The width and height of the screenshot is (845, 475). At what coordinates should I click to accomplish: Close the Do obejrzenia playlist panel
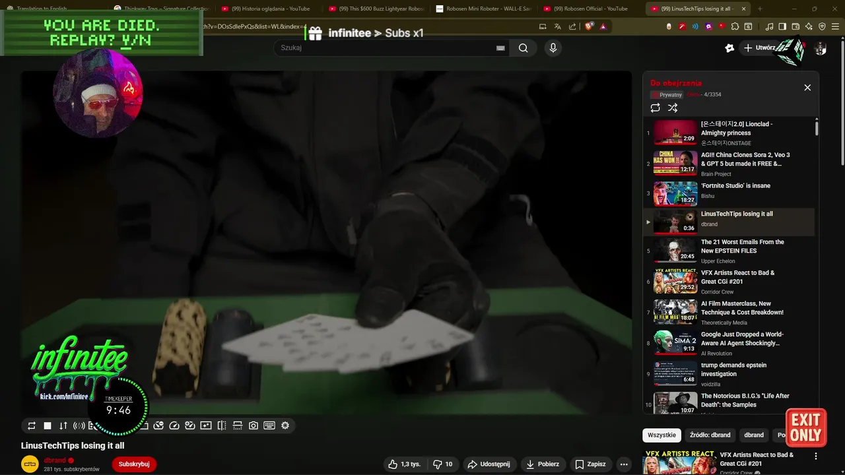[x=807, y=88]
